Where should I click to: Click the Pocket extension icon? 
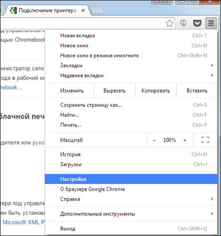197,23
